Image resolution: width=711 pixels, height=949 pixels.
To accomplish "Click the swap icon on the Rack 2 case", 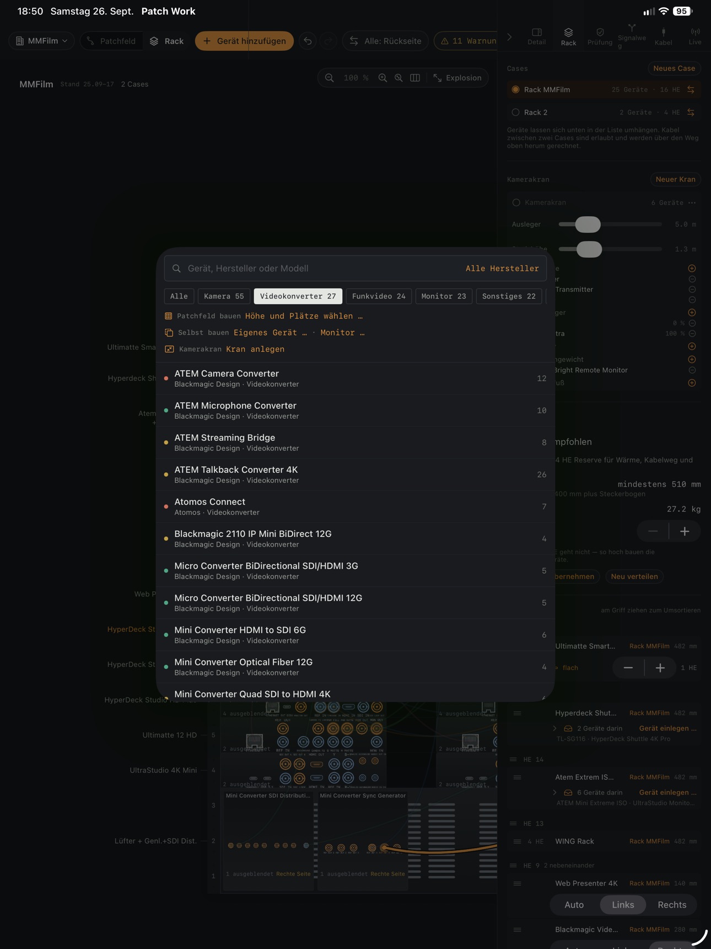I will 691,112.
